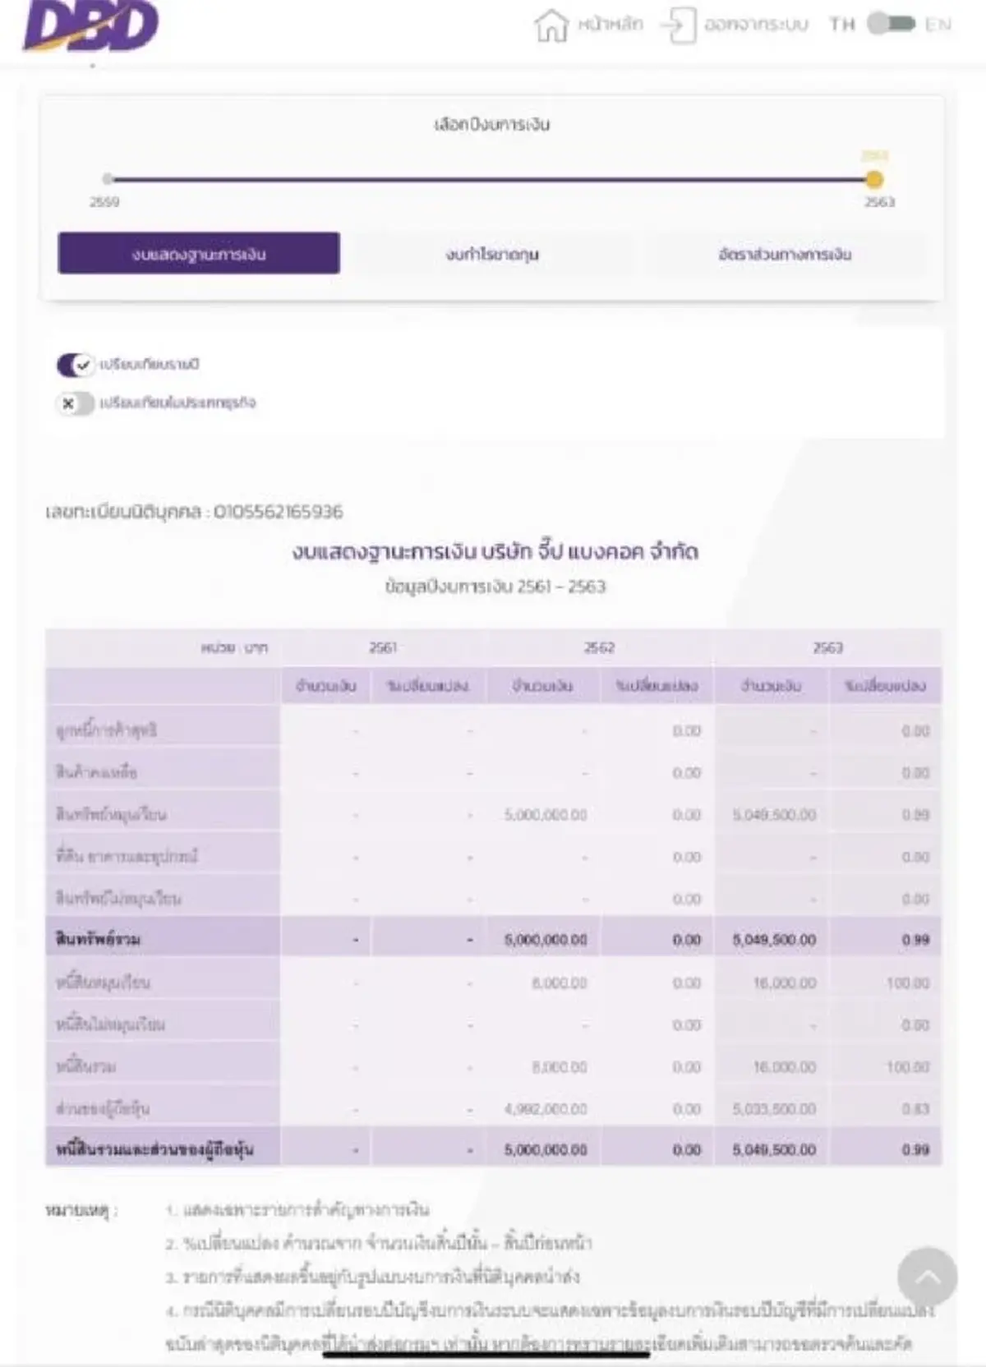Image resolution: width=986 pixels, height=1367 pixels.
Task: Click the home icon in header
Action: tap(551, 25)
